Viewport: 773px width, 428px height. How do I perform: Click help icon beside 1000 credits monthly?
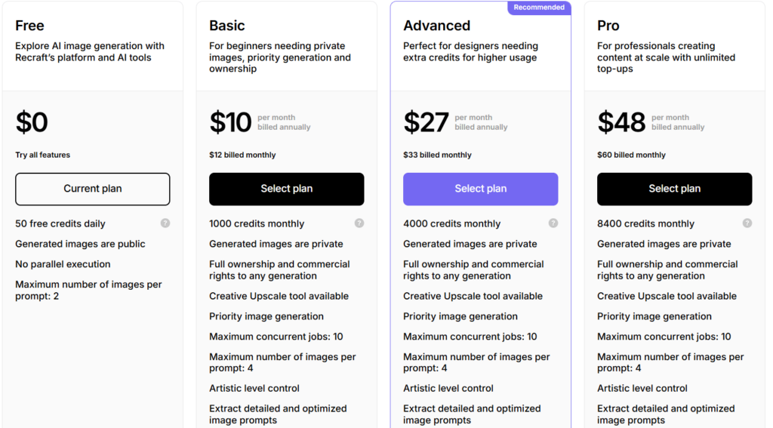359,223
